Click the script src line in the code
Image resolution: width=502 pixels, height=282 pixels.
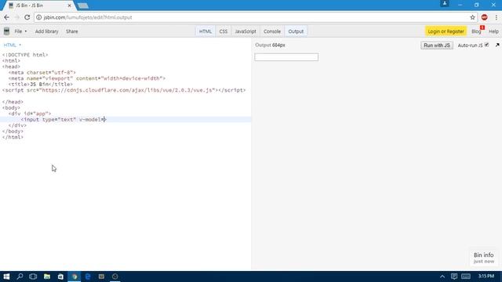tap(124, 90)
